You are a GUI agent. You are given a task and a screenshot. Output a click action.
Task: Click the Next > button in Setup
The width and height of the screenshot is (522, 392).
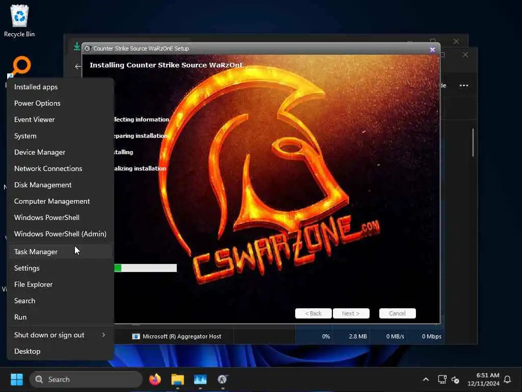(351, 313)
